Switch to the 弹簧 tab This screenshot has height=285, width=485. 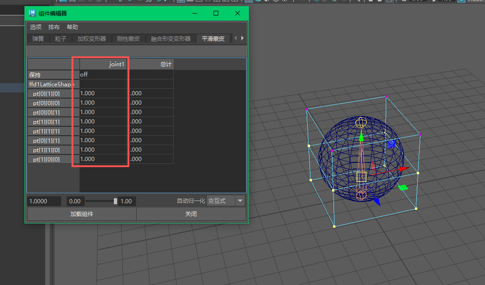coord(38,39)
